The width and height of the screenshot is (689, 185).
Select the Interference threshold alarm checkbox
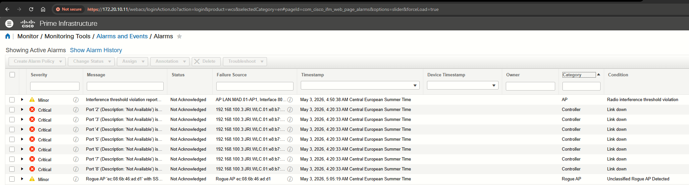12,100
